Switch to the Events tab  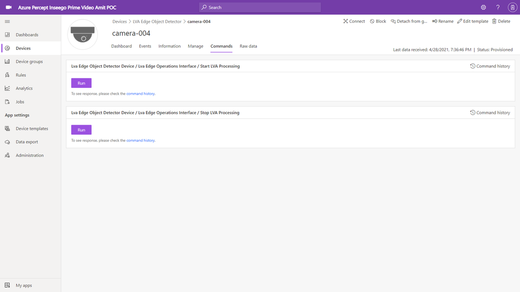coord(145,46)
